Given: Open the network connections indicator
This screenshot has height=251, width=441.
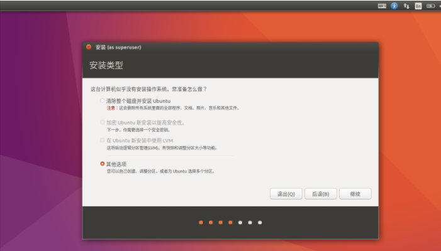Looking at the screenshot, I should [406, 6].
